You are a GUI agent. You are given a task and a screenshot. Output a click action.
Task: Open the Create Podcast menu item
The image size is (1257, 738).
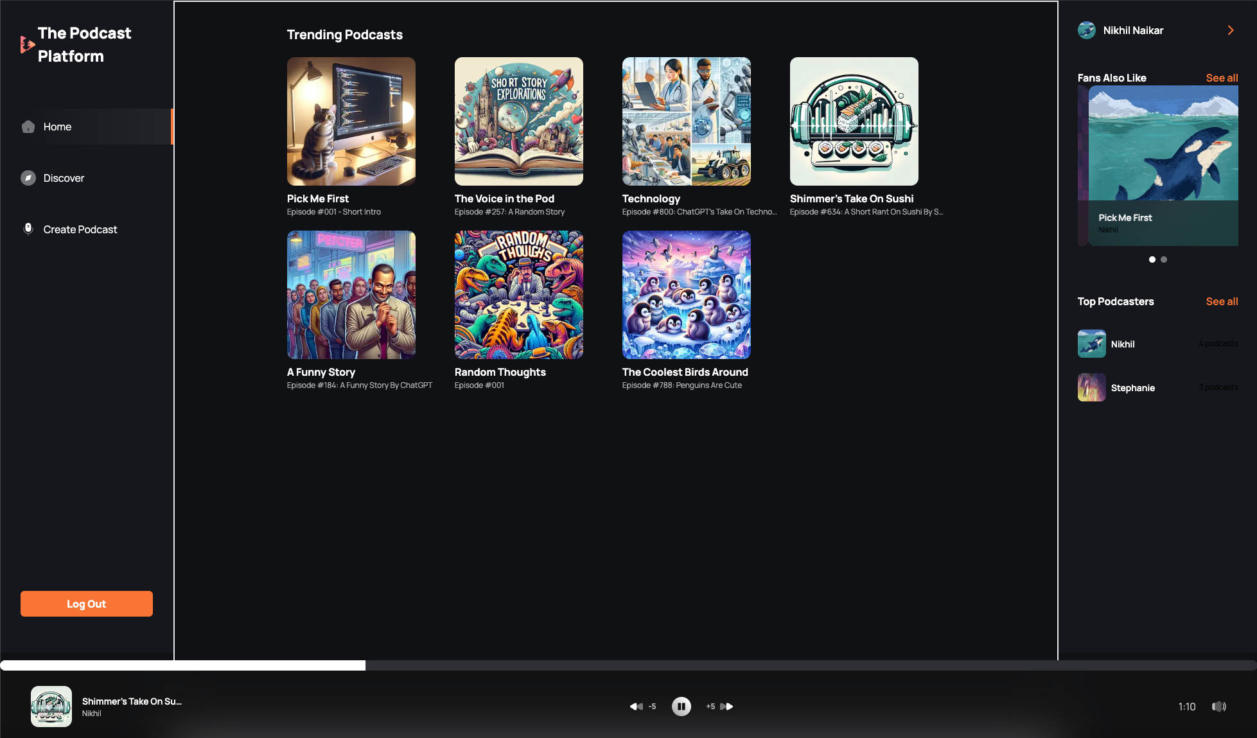click(x=87, y=229)
